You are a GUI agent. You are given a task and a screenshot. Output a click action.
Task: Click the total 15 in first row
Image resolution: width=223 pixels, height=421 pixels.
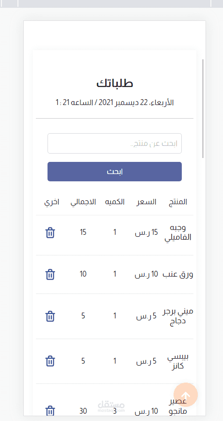[83, 232]
